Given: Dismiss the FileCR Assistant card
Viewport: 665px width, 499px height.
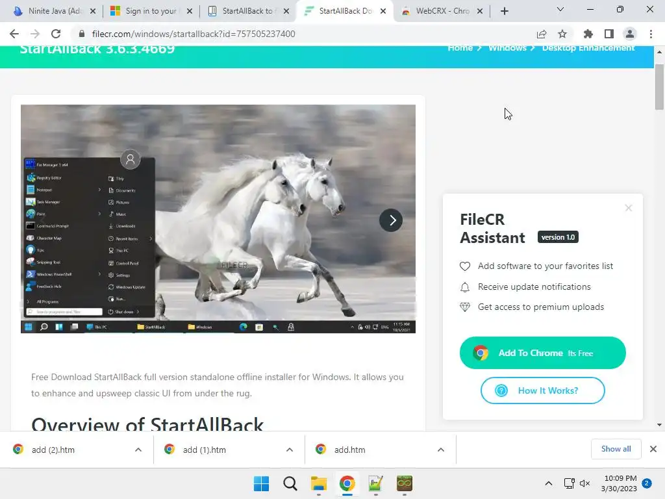Looking at the screenshot, I should pos(629,208).
